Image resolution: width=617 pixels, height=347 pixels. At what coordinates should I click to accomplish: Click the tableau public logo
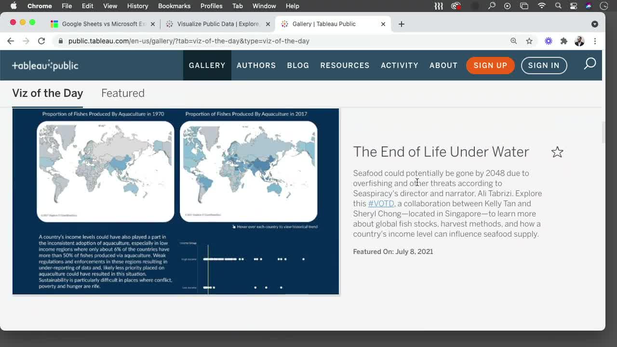(x=45, y=65)
